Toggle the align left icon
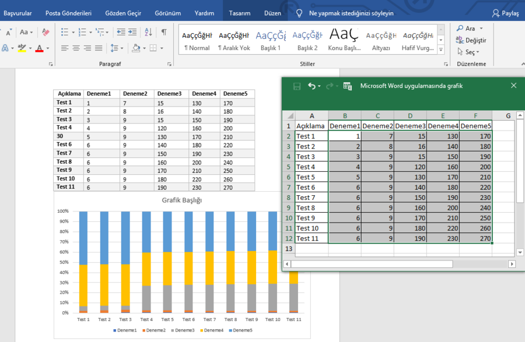The image size is (525, 342). [65, 48]
